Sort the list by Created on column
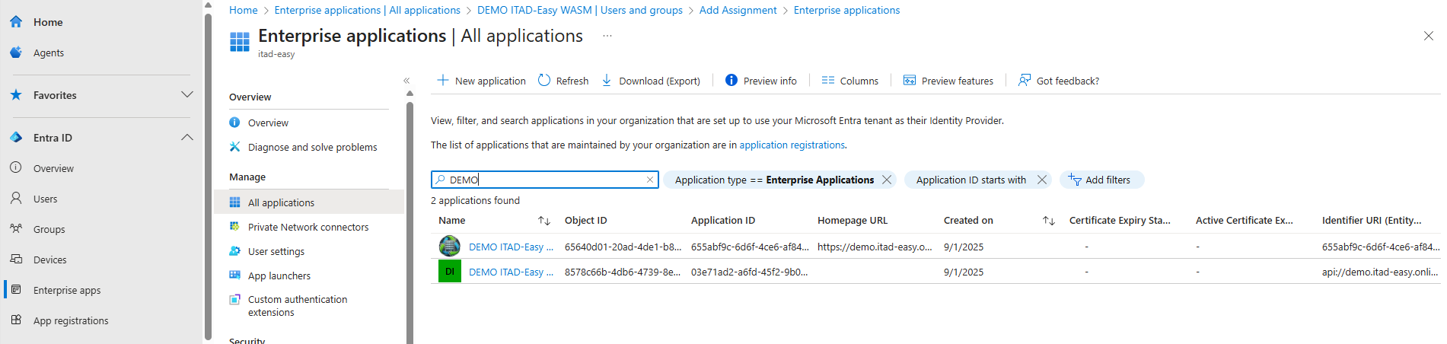Image resolution: width=1447 pixels, height=344 pixels. 1049,221
